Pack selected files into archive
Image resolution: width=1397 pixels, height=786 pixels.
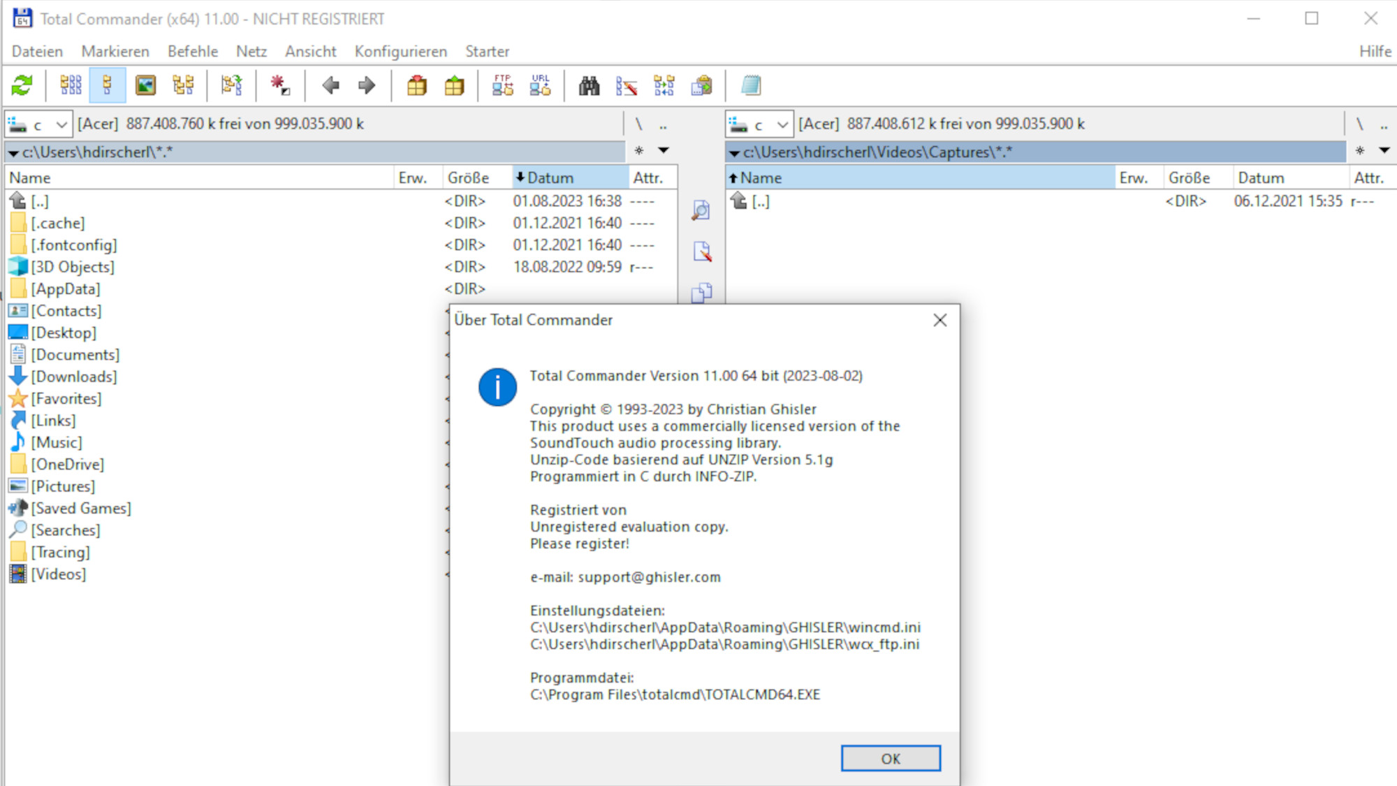tap(418, 85)
